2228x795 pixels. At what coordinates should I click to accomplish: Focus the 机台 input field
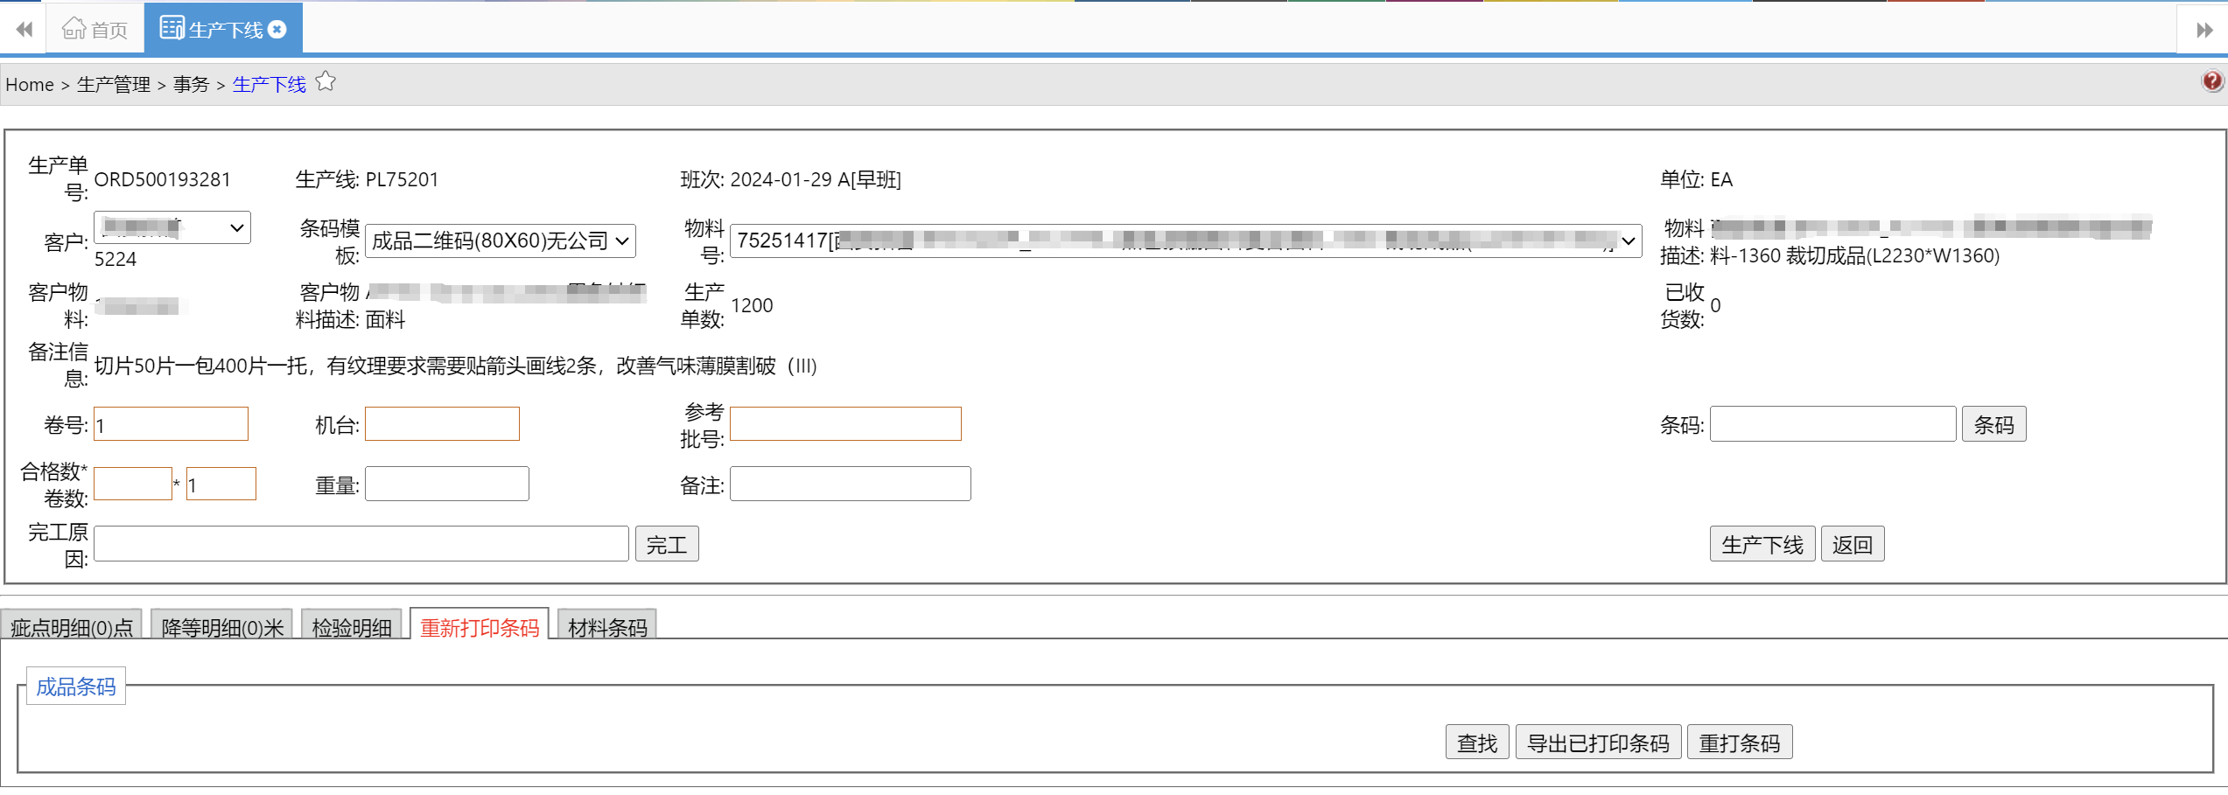click(442, 425)
